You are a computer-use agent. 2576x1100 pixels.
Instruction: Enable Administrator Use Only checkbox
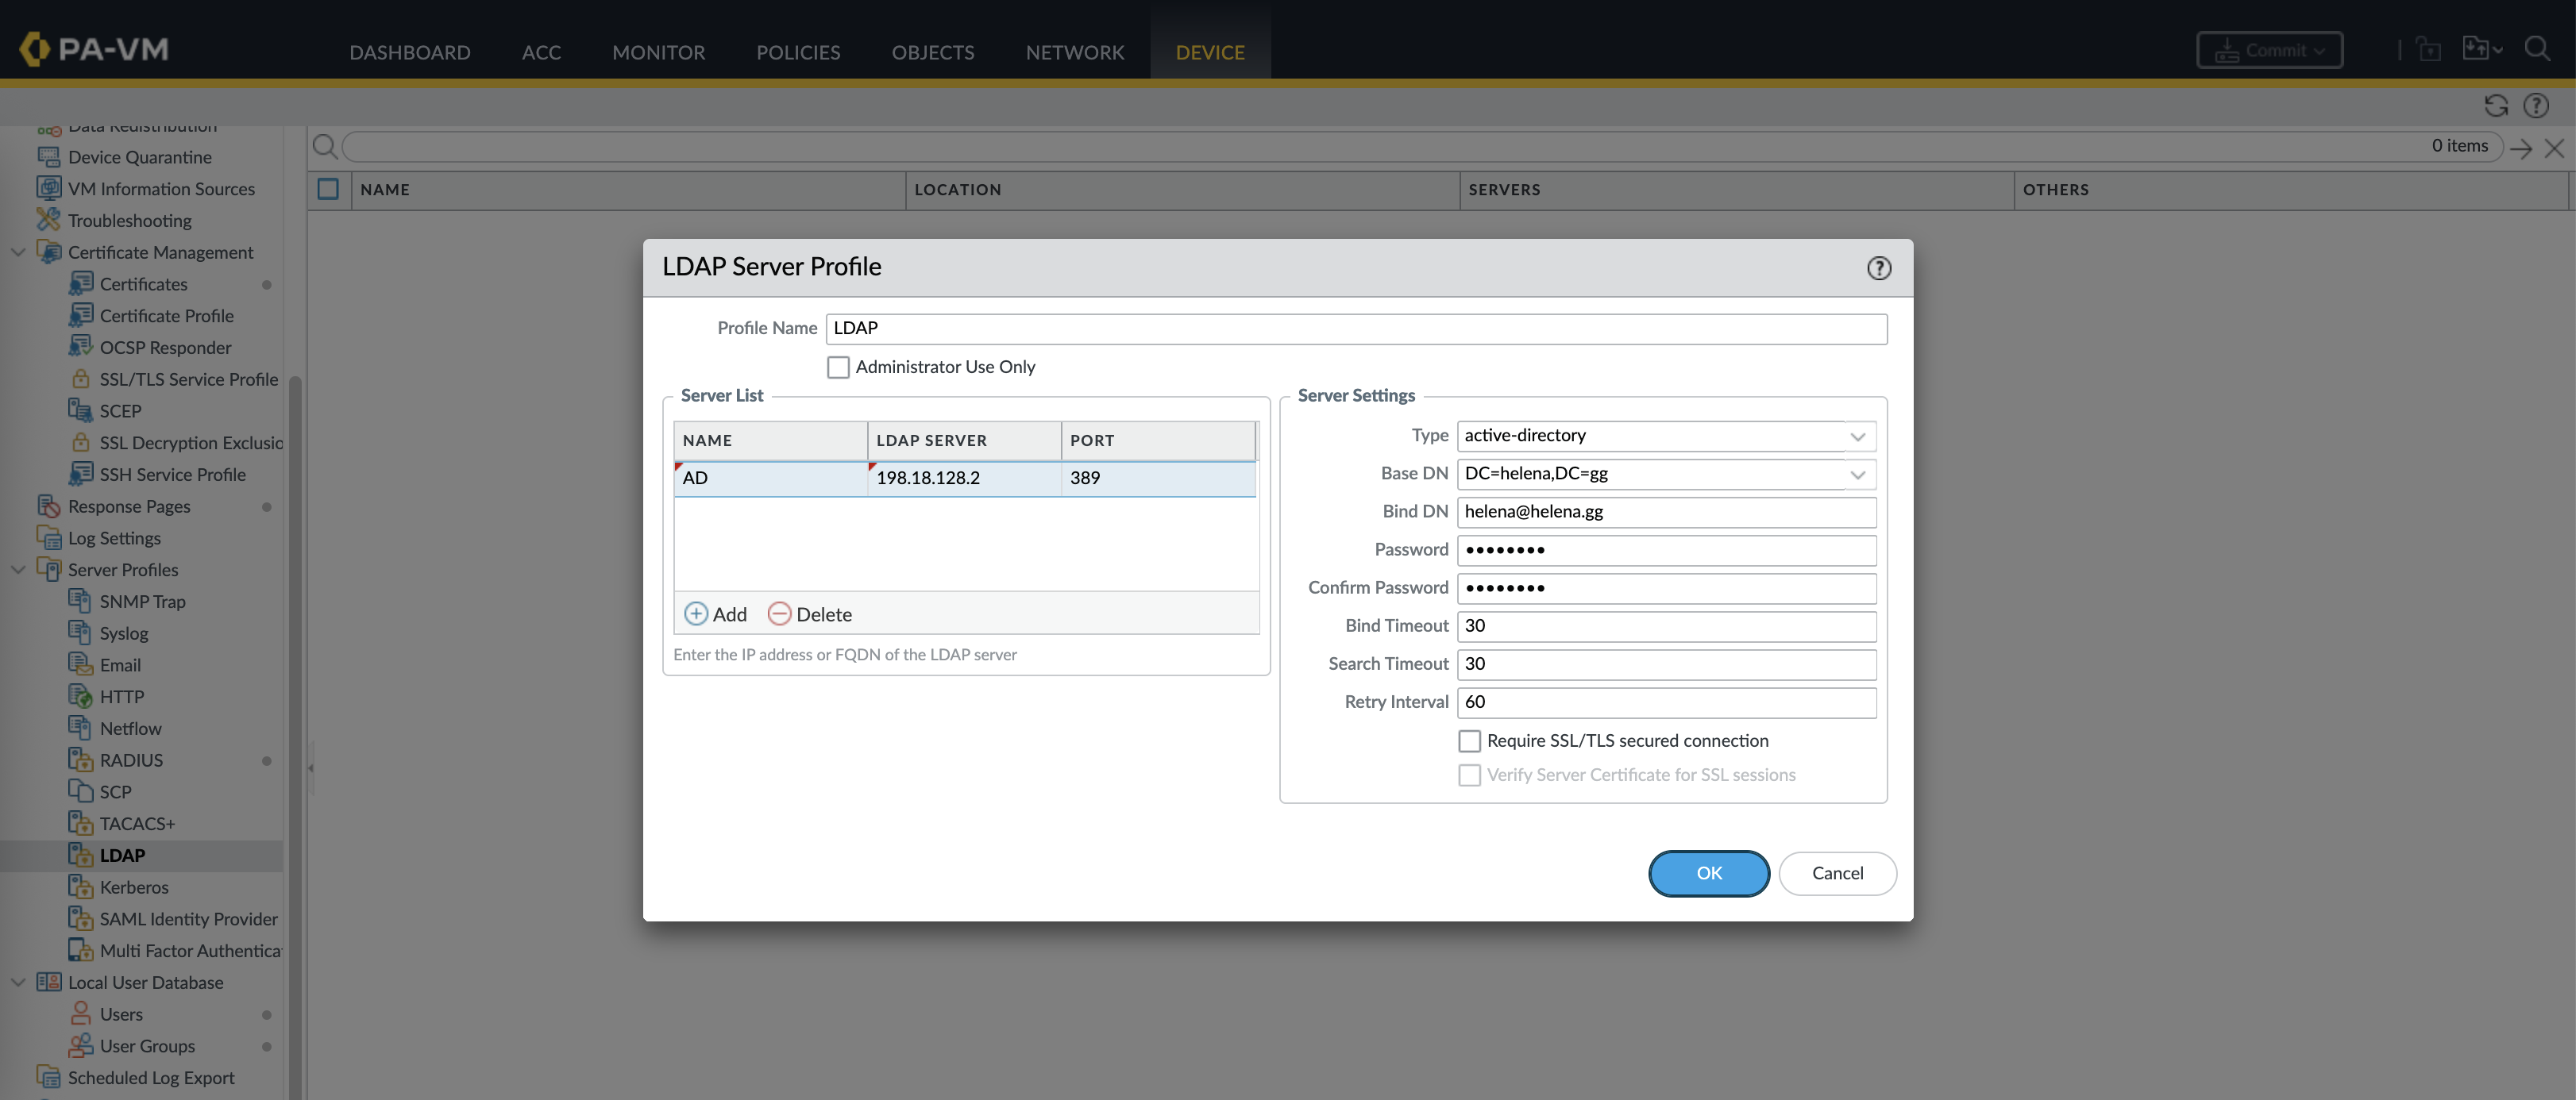[838, 367]
